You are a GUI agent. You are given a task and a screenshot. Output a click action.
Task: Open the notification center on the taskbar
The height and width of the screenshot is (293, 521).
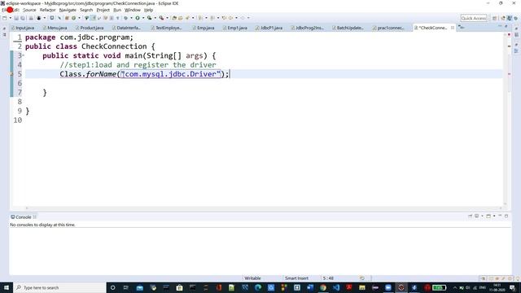click(513, 287)
